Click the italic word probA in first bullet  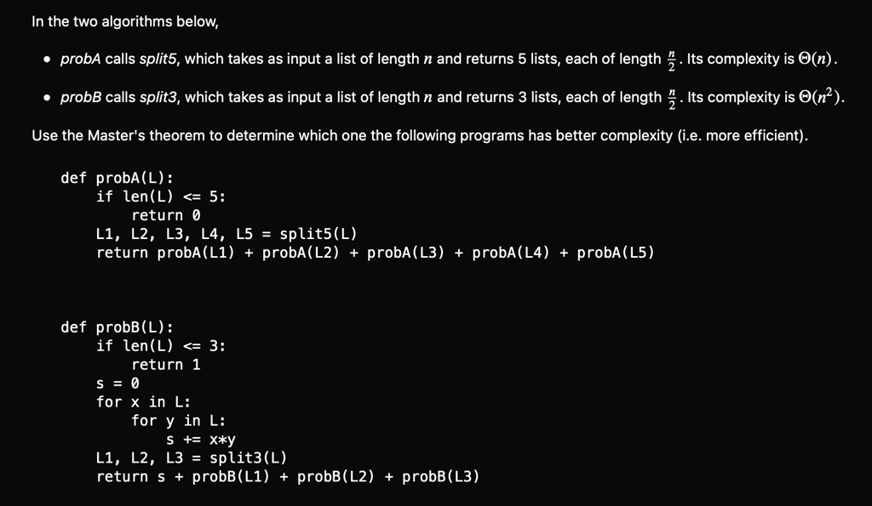pos(81,59)
